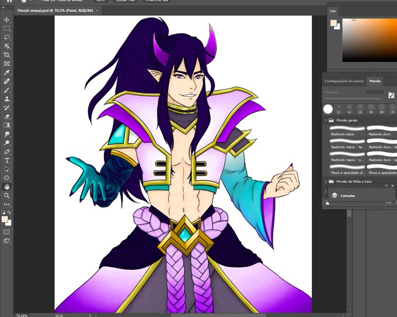Expand the brush folder below Mídia a Seco
The image size is (397, 317).
point(326,192)
